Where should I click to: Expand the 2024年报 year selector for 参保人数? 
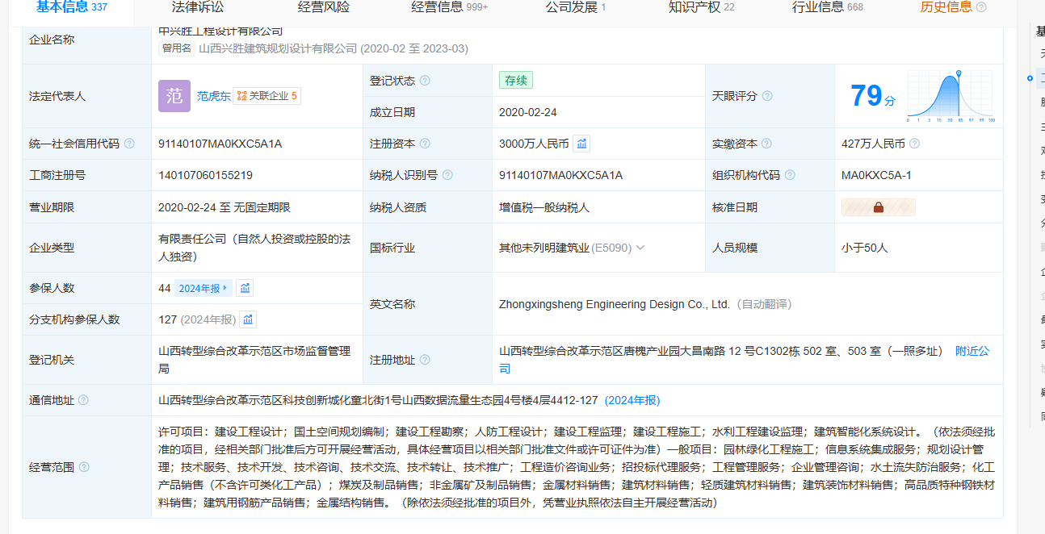pyautogui.click(x=204, y=288)
